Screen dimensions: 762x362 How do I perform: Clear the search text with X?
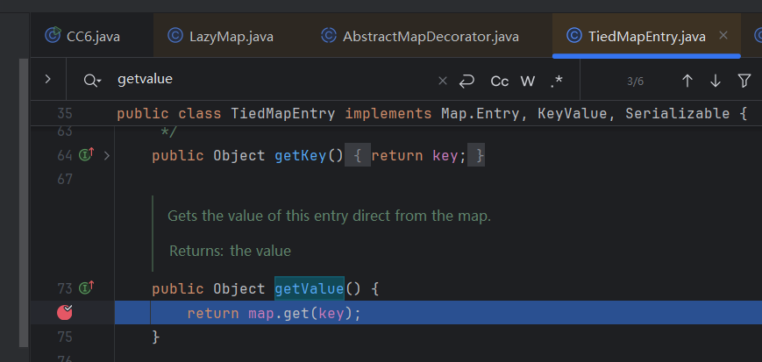coord(442,81)
